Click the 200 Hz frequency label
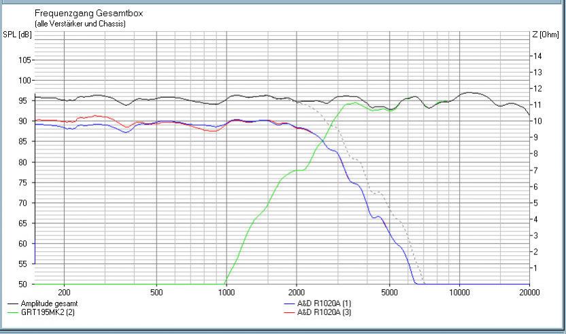Image resolution: width=566 pixels, height=334 pixels. 64,292
